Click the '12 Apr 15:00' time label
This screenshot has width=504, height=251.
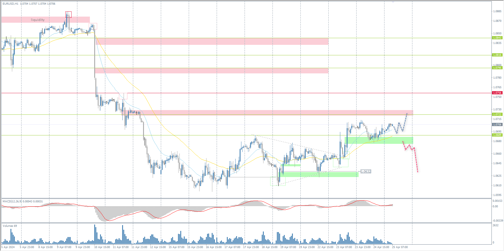tap(158, 247)
